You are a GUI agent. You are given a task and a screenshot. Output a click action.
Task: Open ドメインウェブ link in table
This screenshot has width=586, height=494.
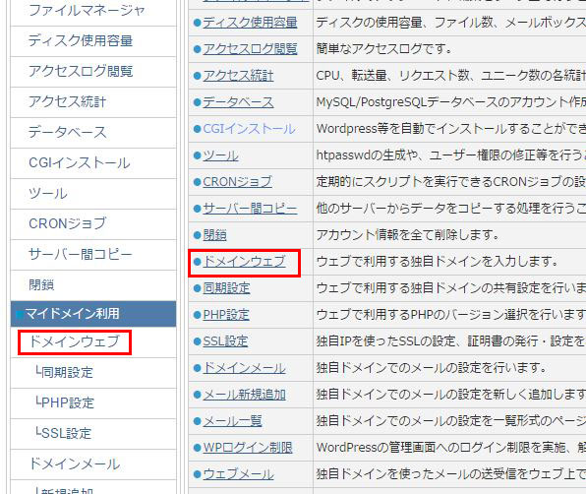(245, 262)
